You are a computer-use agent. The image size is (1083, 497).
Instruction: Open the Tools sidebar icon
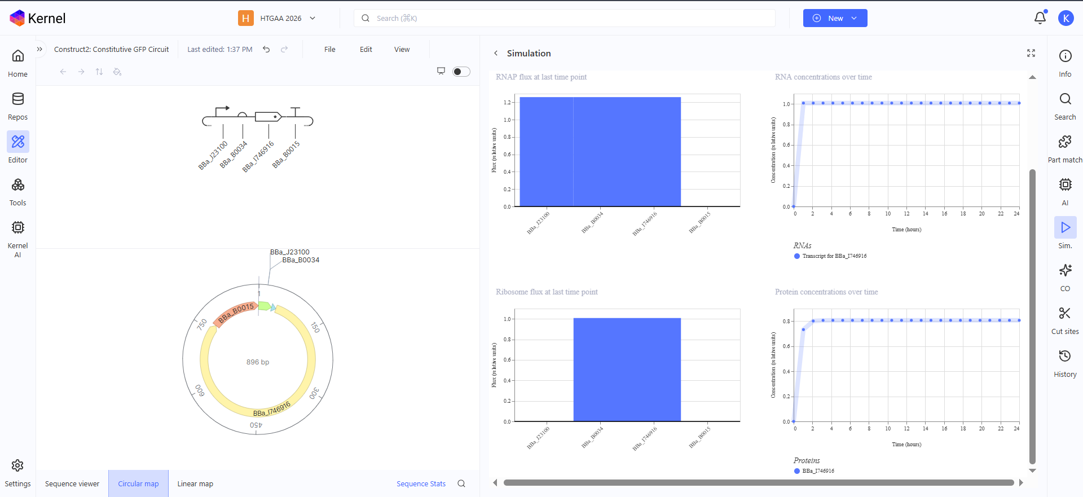[x=18, y=184]
